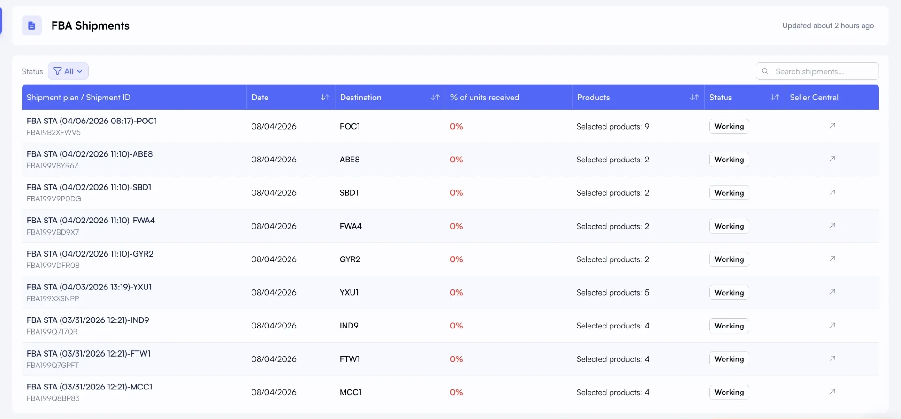
Task: Open YXU1 shipment in Seller Central
Action: pyautogui.click(x=832, y=292)
